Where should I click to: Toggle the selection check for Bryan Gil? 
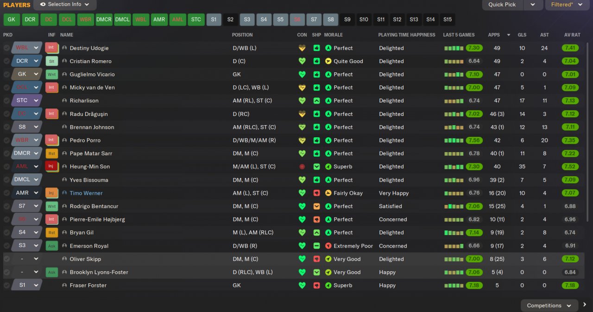pos(6,233)
